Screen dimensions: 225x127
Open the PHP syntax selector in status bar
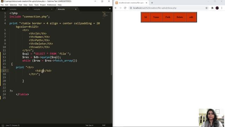[x=104, y=126]
